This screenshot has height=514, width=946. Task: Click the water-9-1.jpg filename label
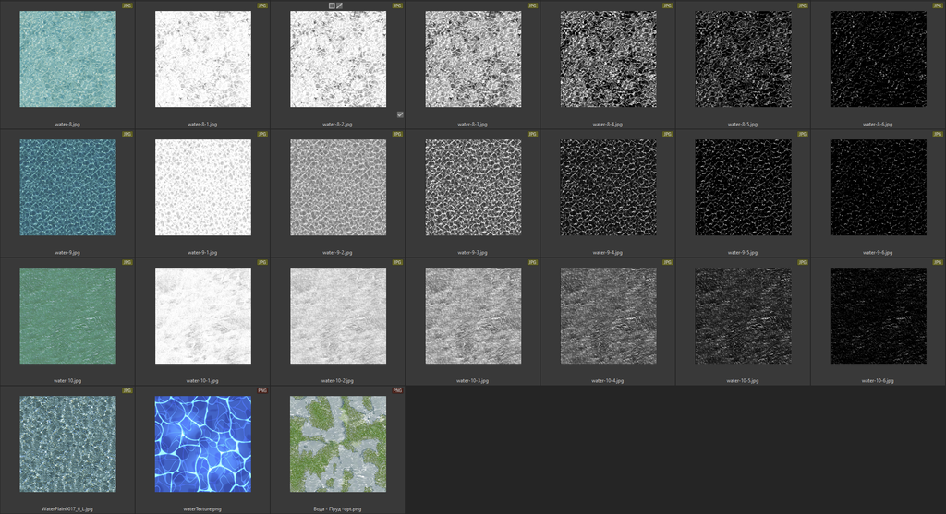[x=202, y=252]
